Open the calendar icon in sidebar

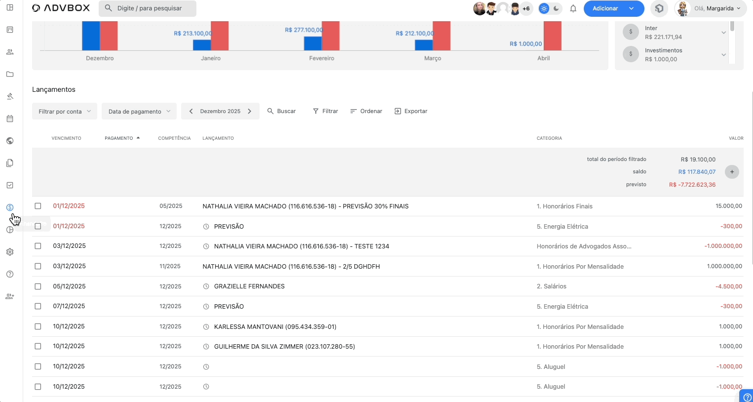(10, 119)
